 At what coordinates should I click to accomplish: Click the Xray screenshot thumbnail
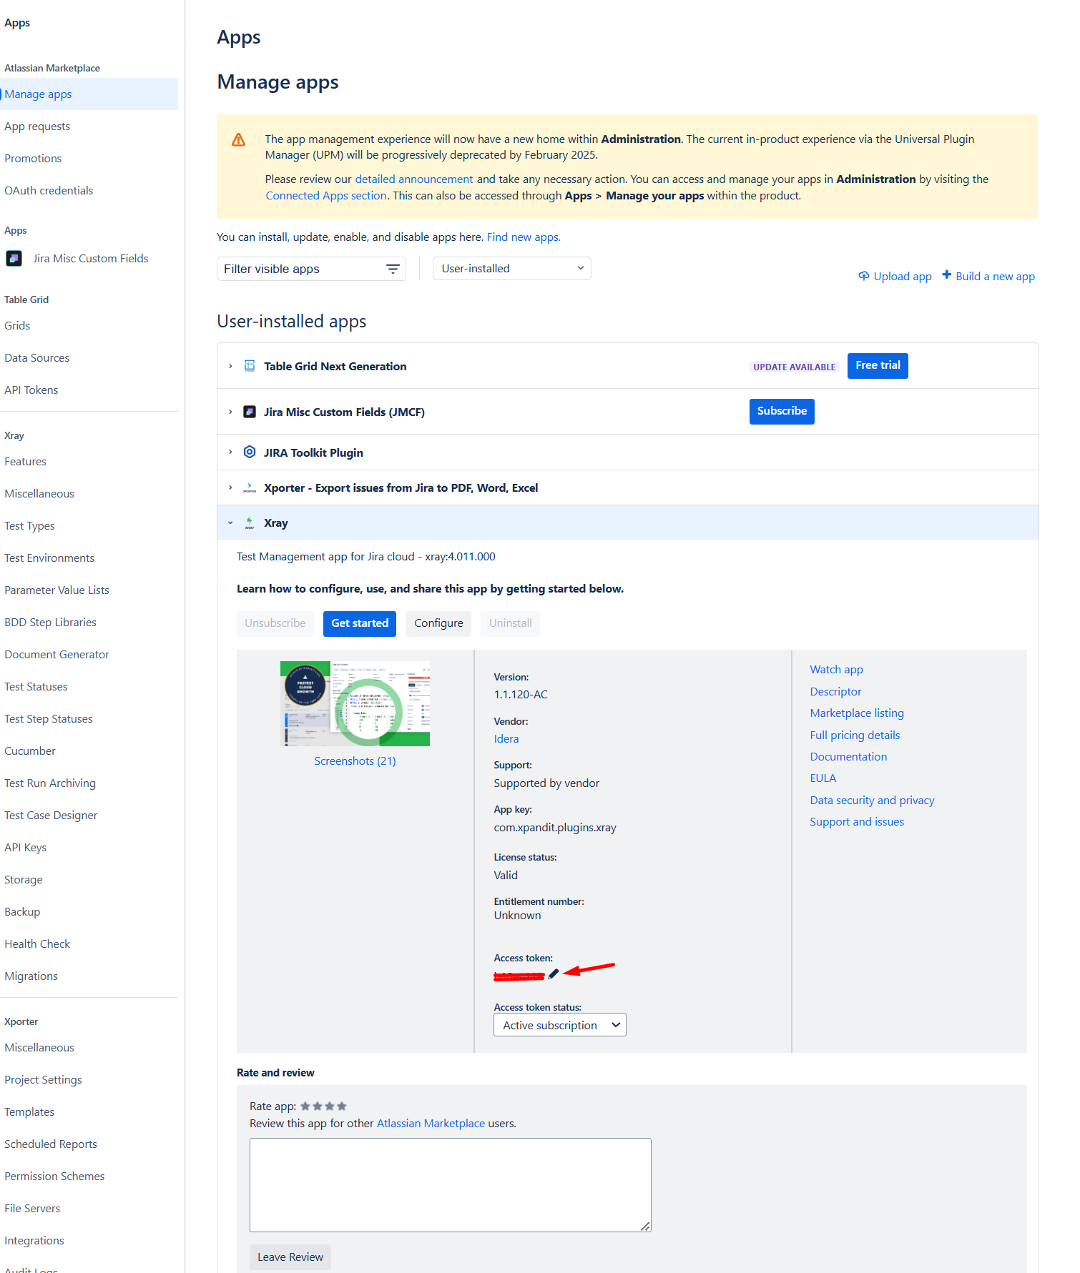(355, 703)
